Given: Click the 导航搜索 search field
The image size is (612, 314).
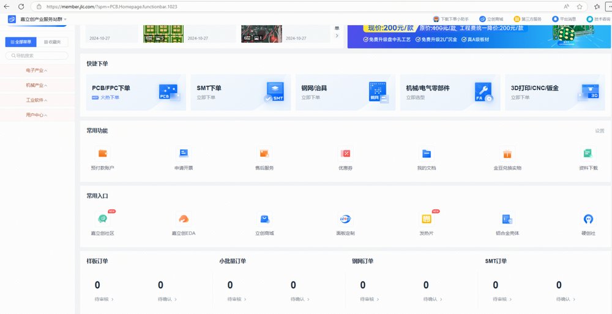Looking at the screenshot, I should click(38, 56).
